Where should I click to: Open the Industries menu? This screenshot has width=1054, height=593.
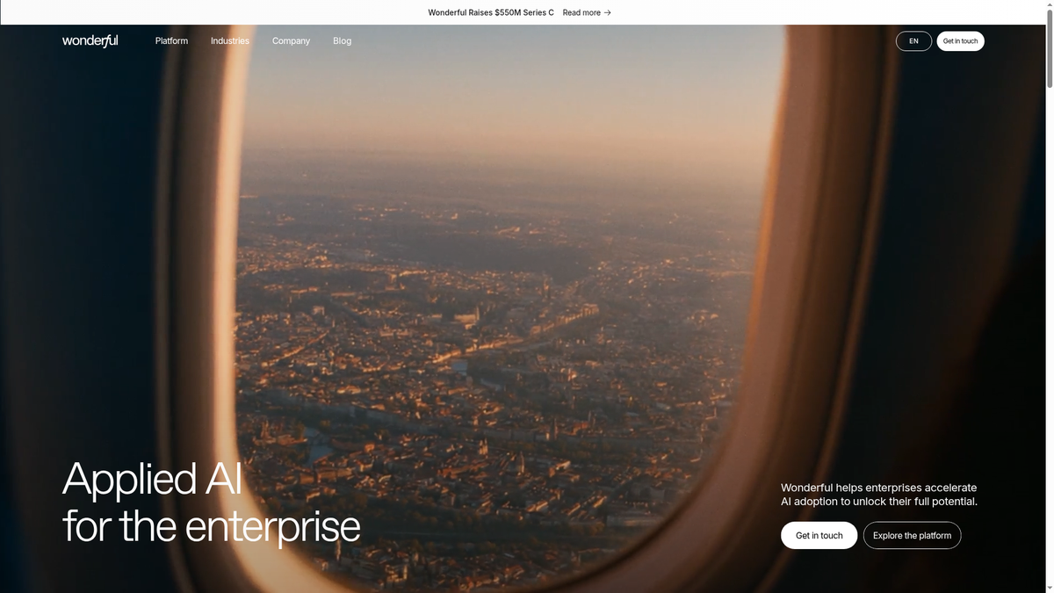click(230, 41)
